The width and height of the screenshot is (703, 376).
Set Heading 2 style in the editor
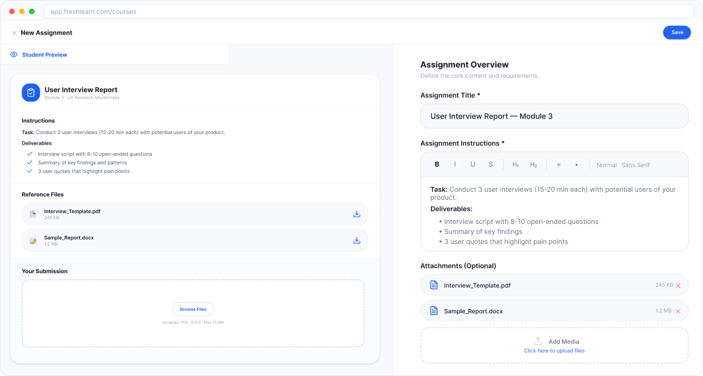pyautogui.click(x=533, y=164)
